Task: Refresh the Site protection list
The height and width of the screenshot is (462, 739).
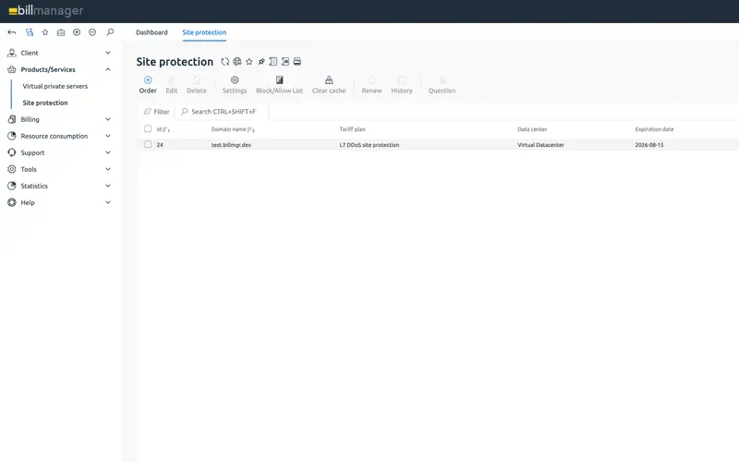Action: pos(224,61)
